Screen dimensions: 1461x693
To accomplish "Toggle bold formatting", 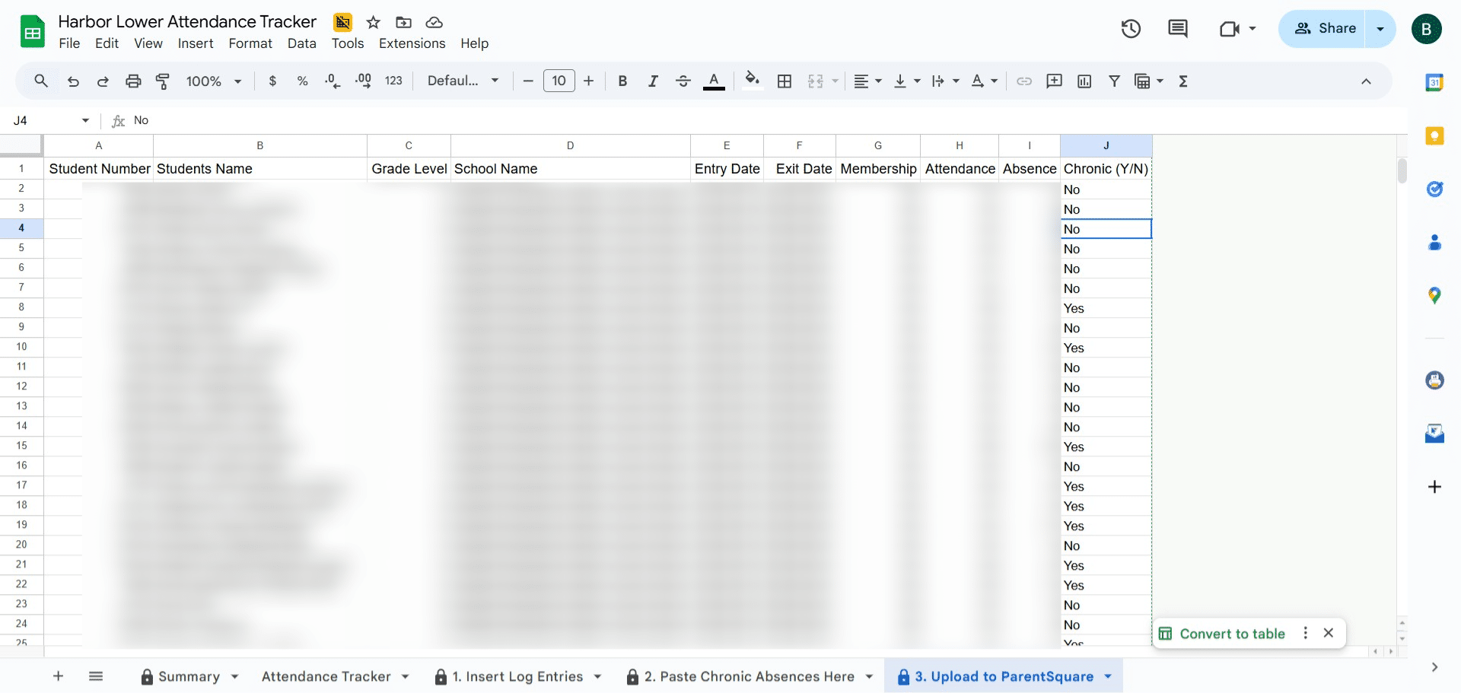I will pyautogui.click(x=622, y=81).
